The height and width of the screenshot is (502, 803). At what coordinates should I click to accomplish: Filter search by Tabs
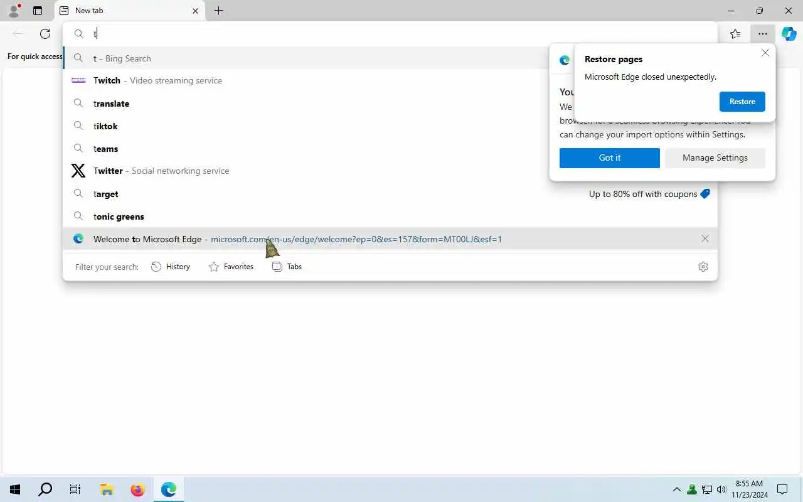pyautogui.click(x=287, y=267)
